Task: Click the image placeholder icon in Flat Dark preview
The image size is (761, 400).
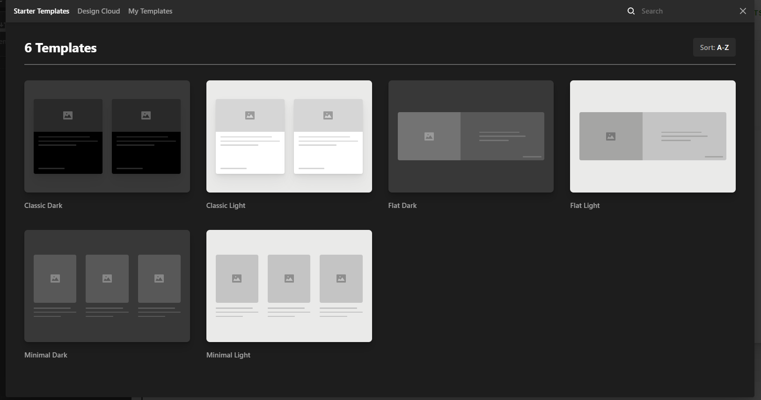Action: pyautogui.click(x=429, y=136)
